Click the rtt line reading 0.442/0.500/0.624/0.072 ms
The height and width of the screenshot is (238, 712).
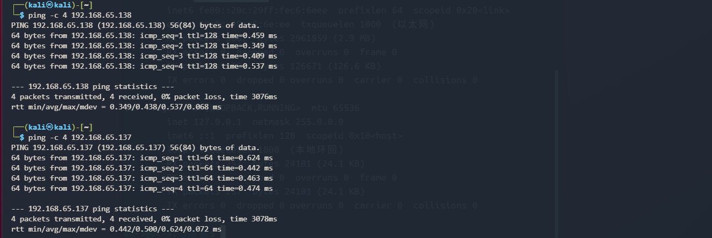[x=116, y=229]
